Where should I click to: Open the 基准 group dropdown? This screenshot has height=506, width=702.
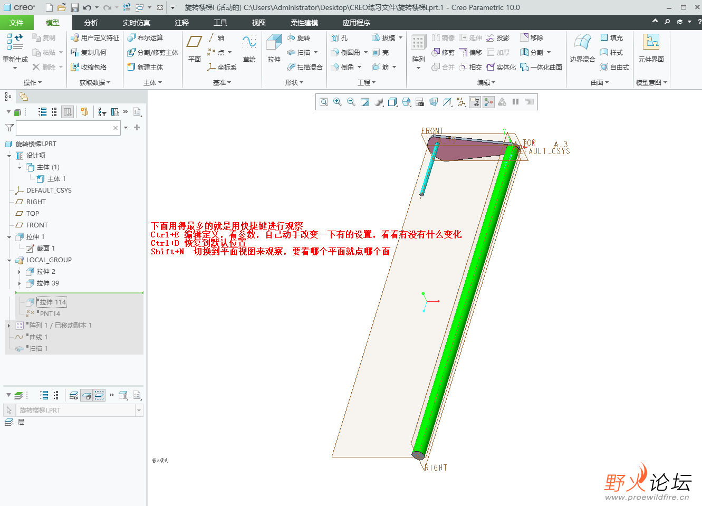coord(222,83)
